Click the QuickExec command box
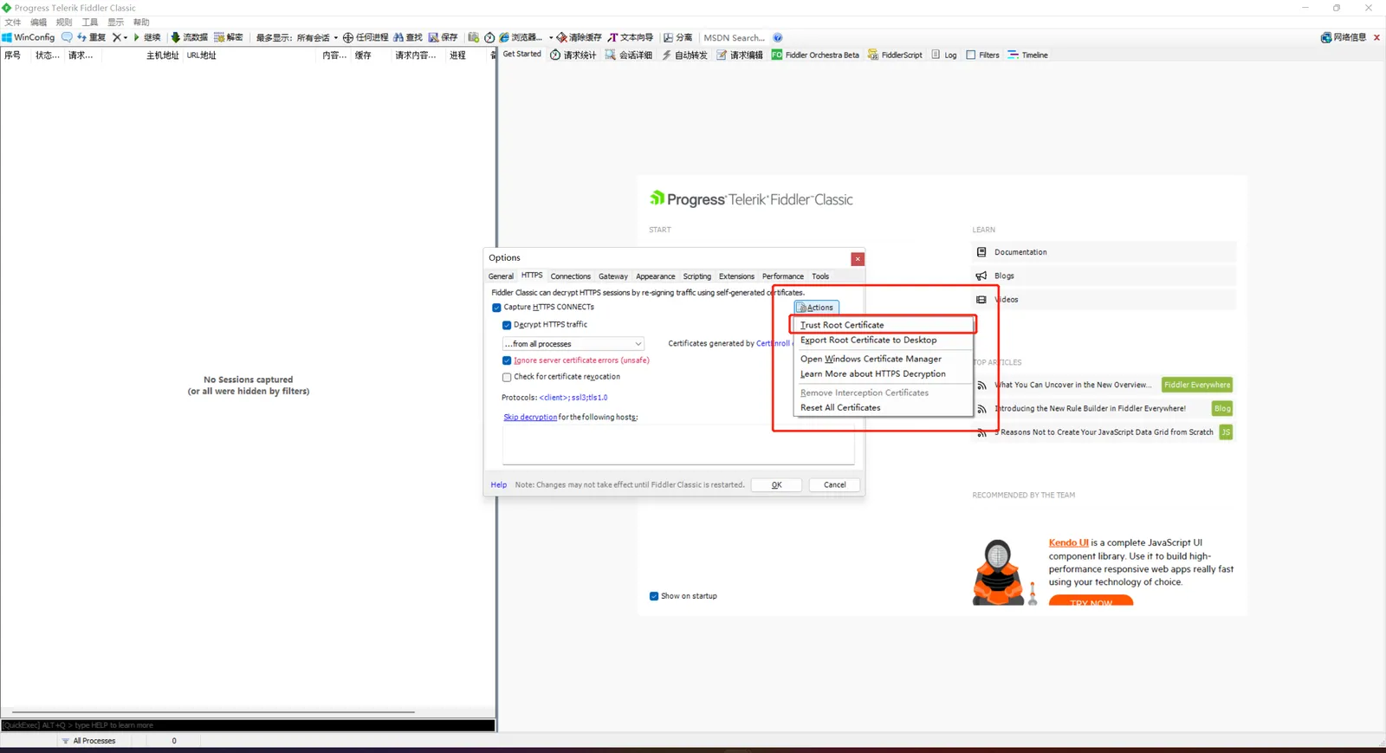 click(x=248, y=725)
